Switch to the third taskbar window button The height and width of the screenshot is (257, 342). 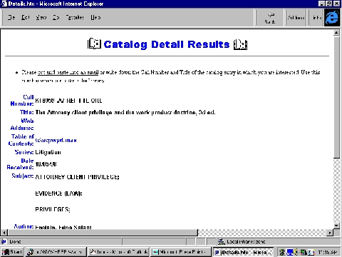point(118,252)
